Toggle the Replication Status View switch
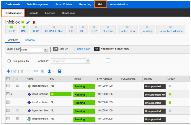The height and width of the screenshot is (125, 191). 97,49
